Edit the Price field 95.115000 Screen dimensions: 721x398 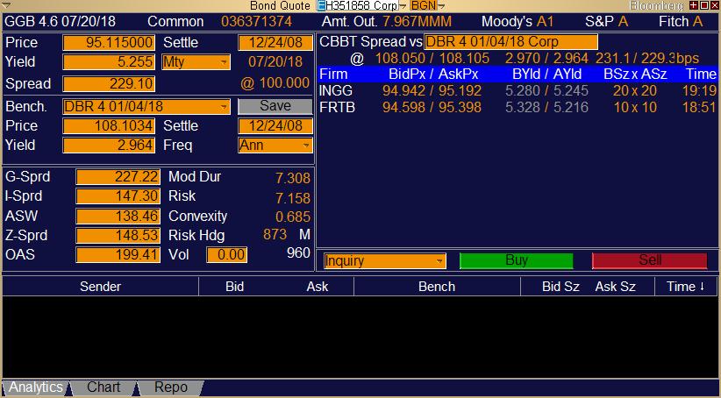point(109,42)
